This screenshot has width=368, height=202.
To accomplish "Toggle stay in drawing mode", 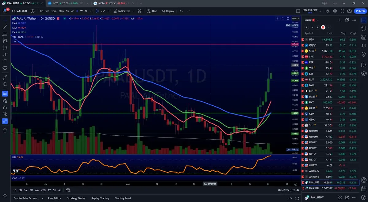I will tap(5, 100).
